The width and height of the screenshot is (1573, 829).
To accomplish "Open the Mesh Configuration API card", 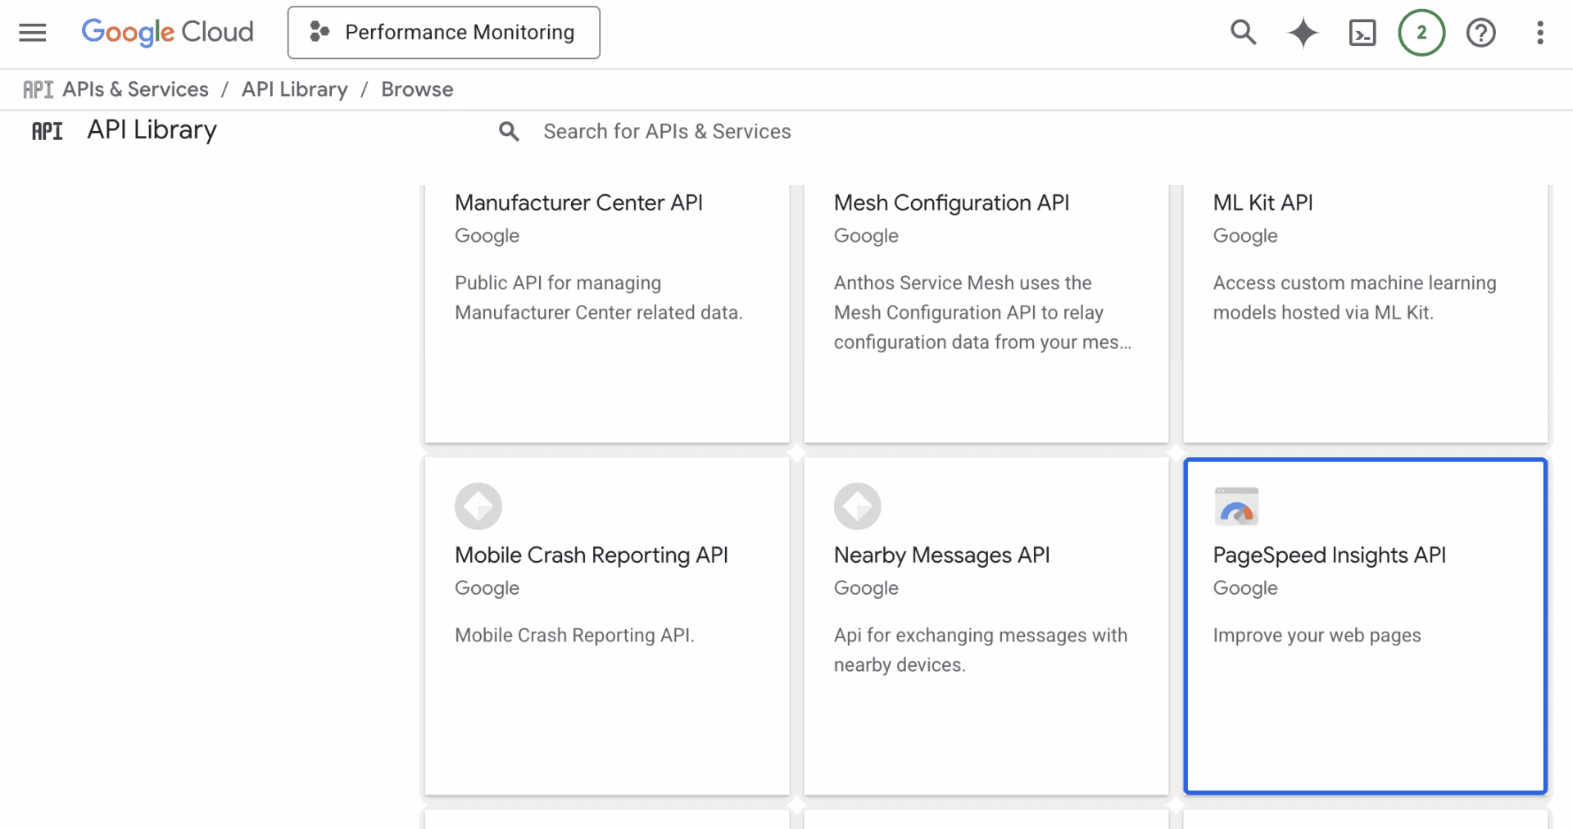I will coord(986,314).
